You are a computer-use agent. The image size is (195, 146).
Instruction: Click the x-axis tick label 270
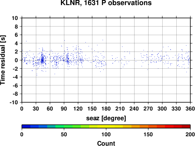click(148, 109)
